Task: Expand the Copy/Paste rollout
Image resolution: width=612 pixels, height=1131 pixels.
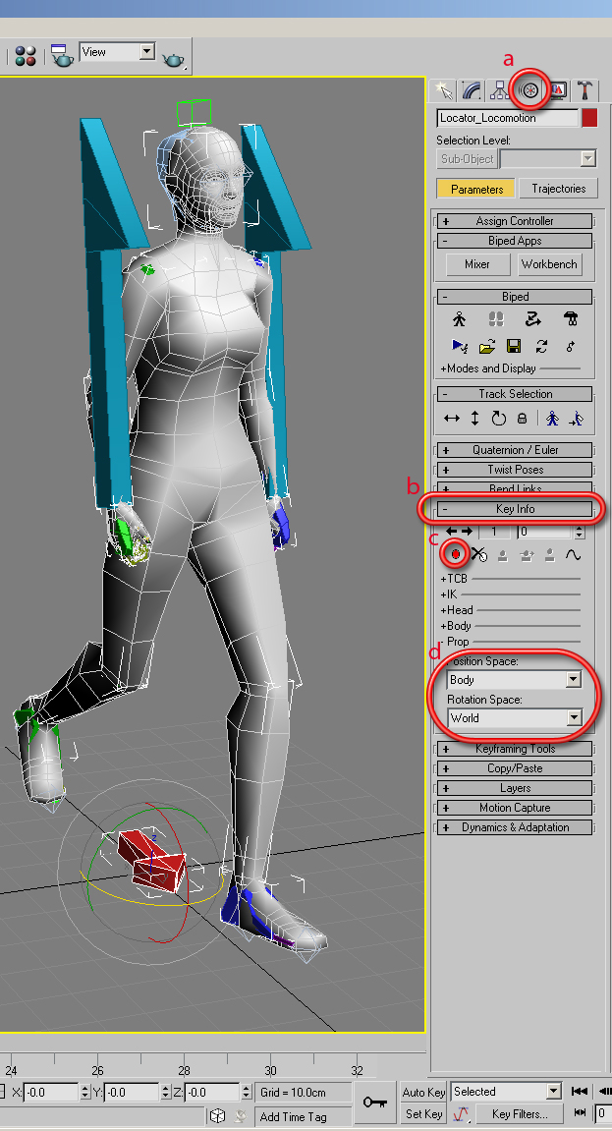Action: click(515, 768)
